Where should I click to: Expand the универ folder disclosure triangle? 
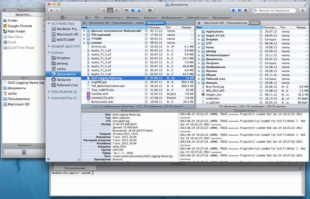pyautogui.click(x=84, y=43)
